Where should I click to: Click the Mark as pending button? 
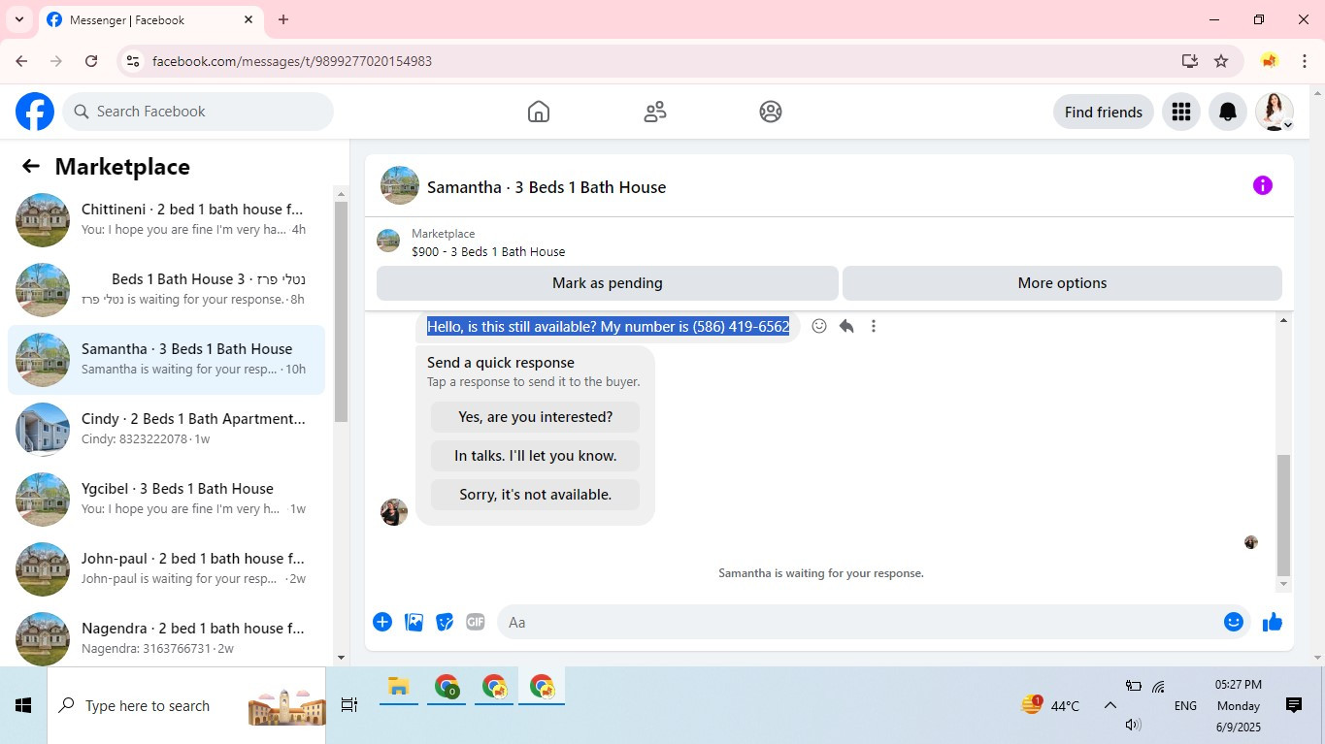pos(608,283)
